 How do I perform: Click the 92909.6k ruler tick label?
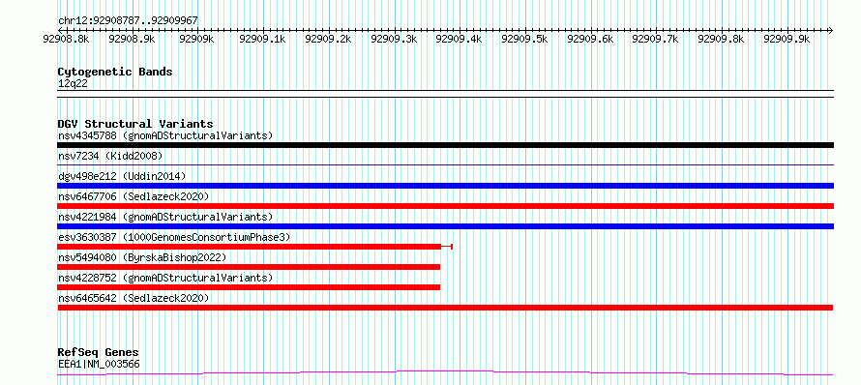590,39
